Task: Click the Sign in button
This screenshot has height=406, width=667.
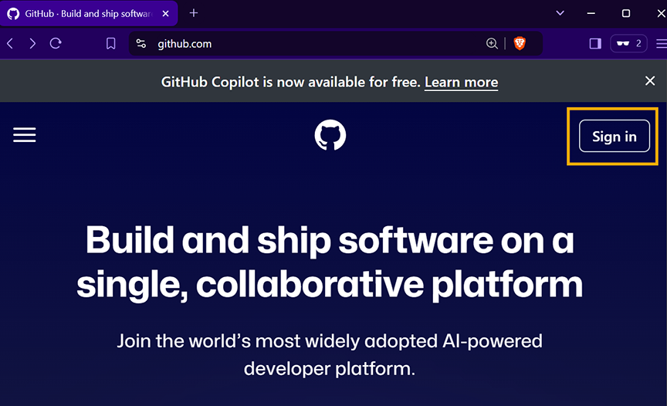Action: coord(615,136)
